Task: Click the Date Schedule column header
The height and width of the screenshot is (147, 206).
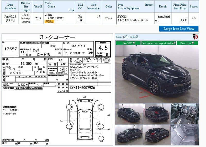Action: pyautogui.click(x=10, y=6)
